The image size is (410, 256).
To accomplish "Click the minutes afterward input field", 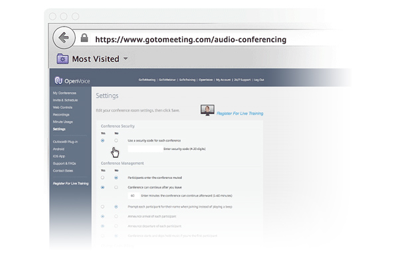I will coord(134,196).
